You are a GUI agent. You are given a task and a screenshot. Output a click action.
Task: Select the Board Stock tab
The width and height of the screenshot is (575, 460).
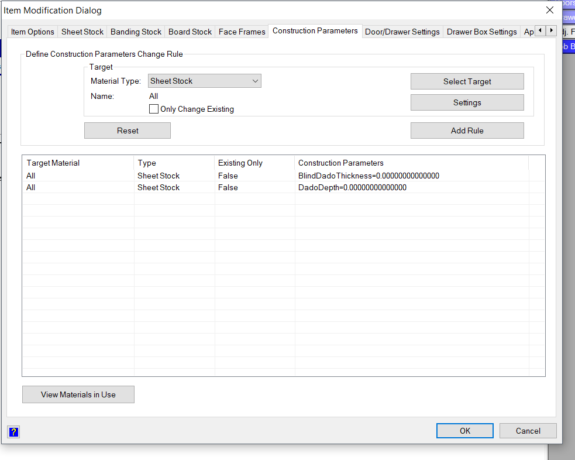coord(190,32)
